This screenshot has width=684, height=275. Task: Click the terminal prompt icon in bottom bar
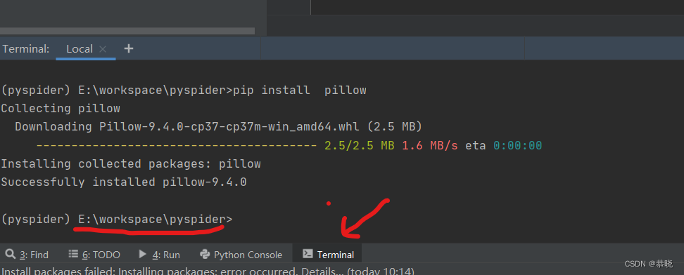308,254
